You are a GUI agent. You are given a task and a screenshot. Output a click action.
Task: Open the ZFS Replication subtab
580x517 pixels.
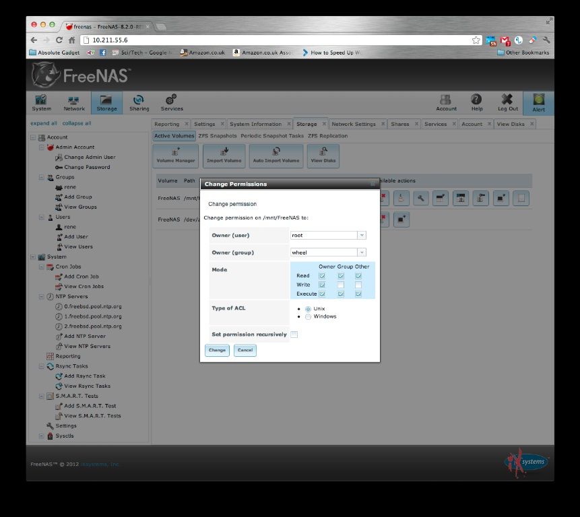tap(328, 136)
